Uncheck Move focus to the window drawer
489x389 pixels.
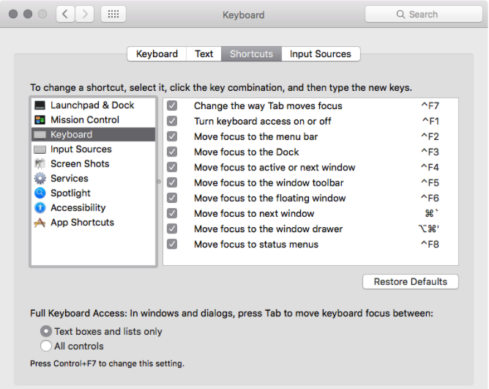172,229
